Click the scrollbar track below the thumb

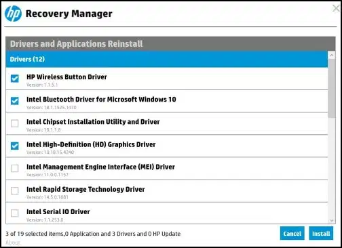click(x=332, y=167)
